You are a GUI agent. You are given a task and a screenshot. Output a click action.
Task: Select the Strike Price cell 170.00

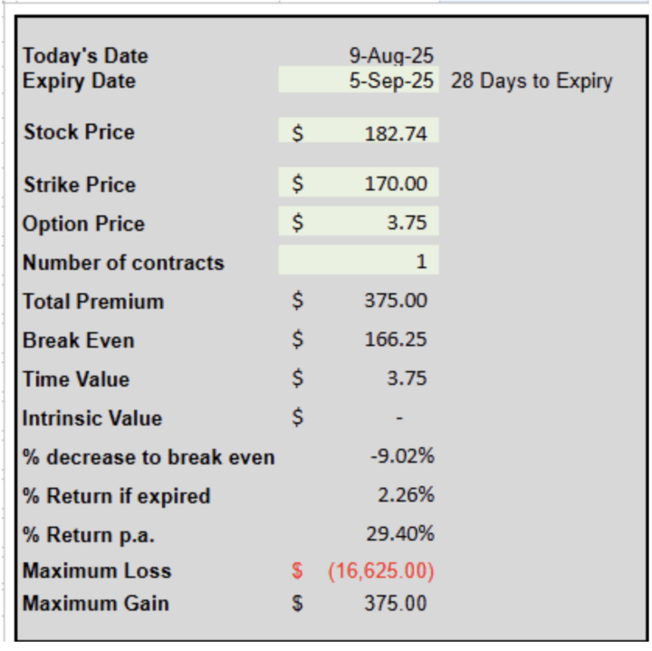pos(359,182)
